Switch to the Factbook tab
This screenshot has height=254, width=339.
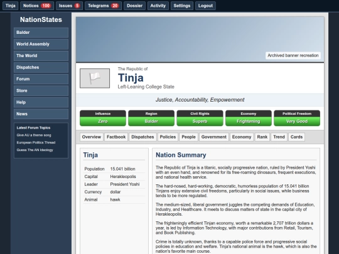tap(116, 137)
